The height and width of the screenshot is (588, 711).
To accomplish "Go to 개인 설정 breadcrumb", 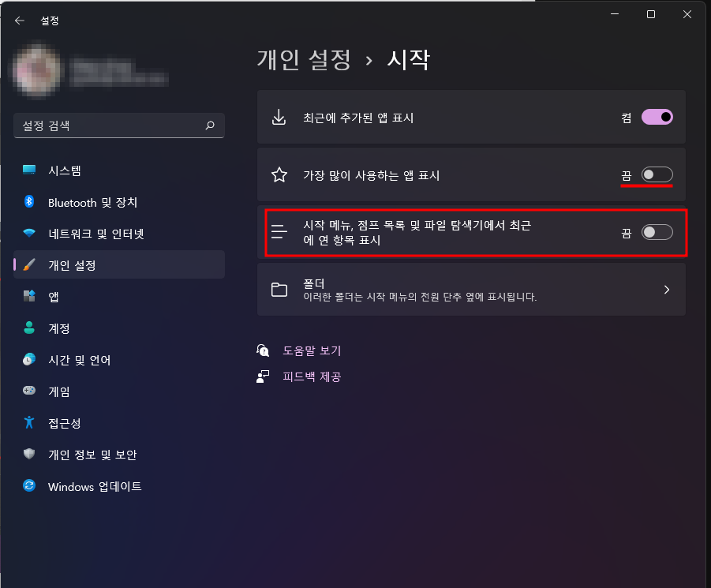I will pos(305,59).
